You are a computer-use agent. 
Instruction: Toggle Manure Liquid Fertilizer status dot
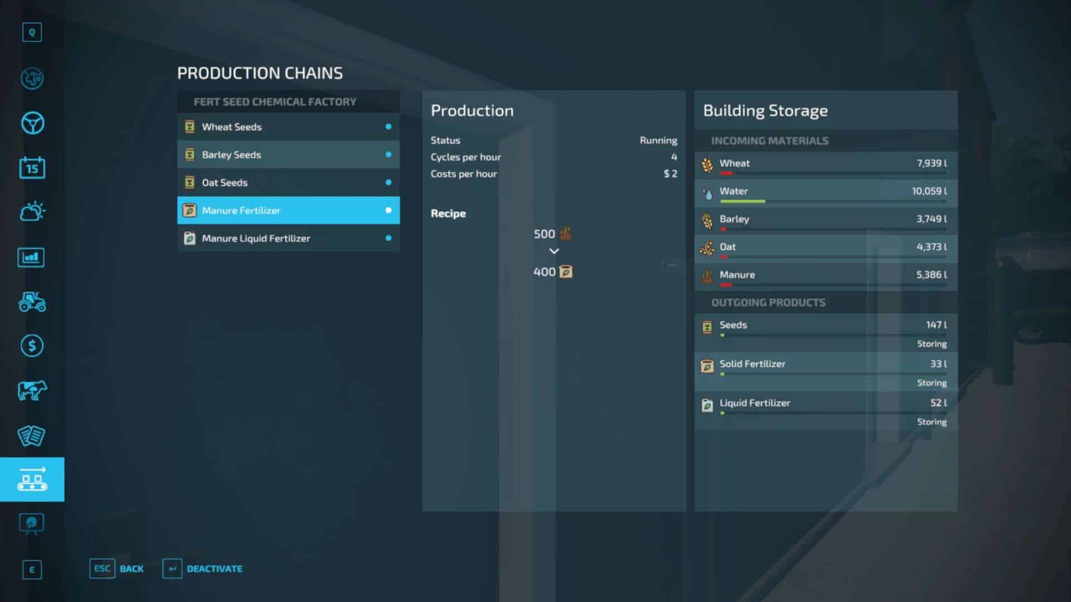point(388,238)
